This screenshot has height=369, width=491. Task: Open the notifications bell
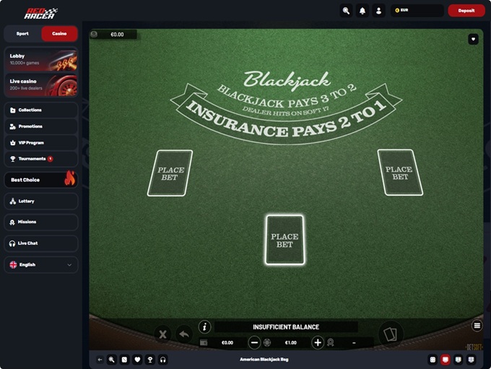click(362, 11)
